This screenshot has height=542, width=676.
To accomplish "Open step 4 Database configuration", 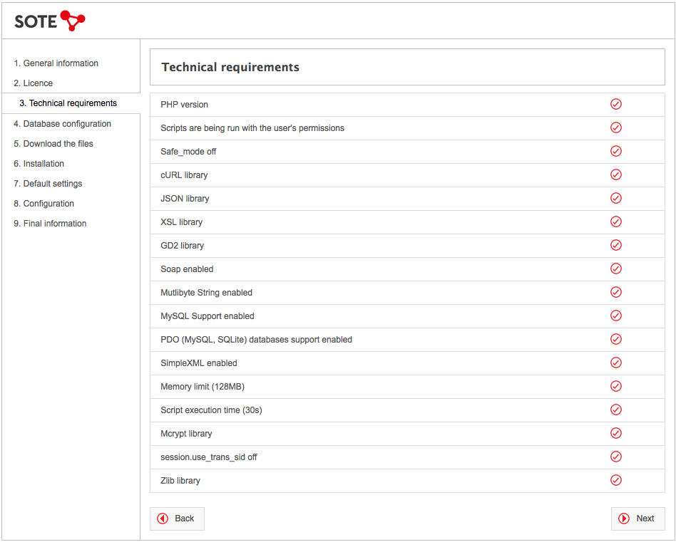I will pos(63,124).
